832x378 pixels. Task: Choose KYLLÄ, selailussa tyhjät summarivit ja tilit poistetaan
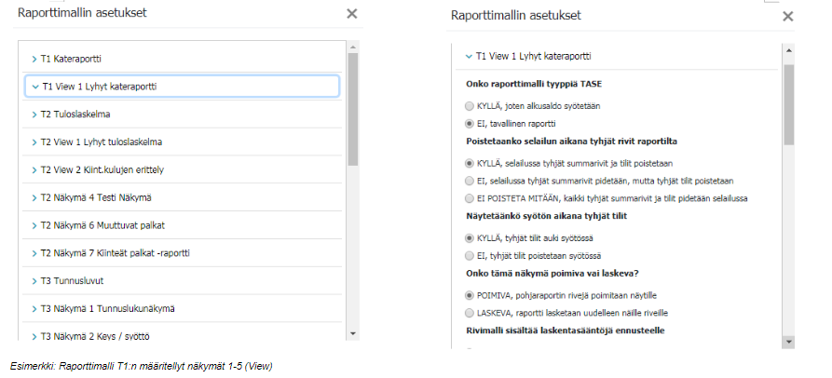pos(469,163)
